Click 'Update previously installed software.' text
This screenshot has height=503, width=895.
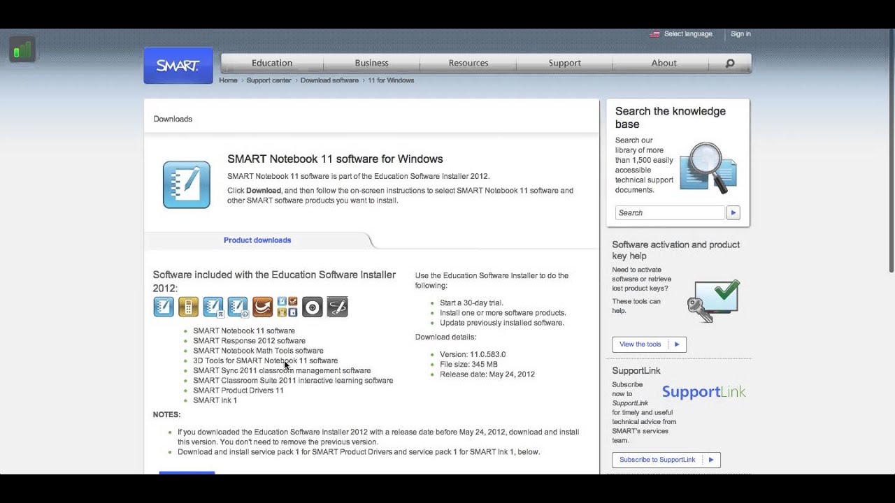pyautogui.click(x=502, y=323)
